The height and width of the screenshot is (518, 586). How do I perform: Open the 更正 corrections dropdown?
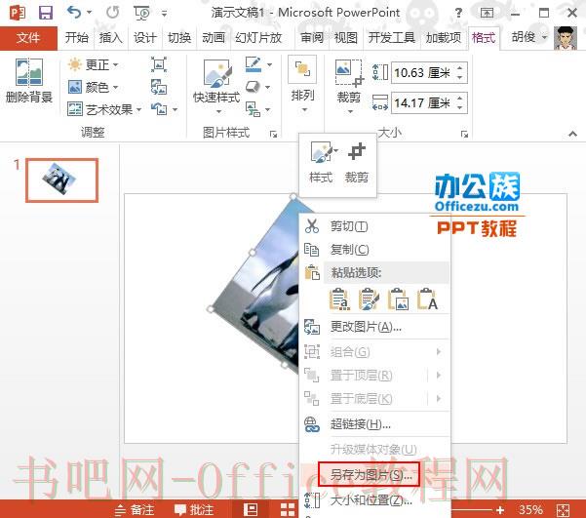[93, 65]
